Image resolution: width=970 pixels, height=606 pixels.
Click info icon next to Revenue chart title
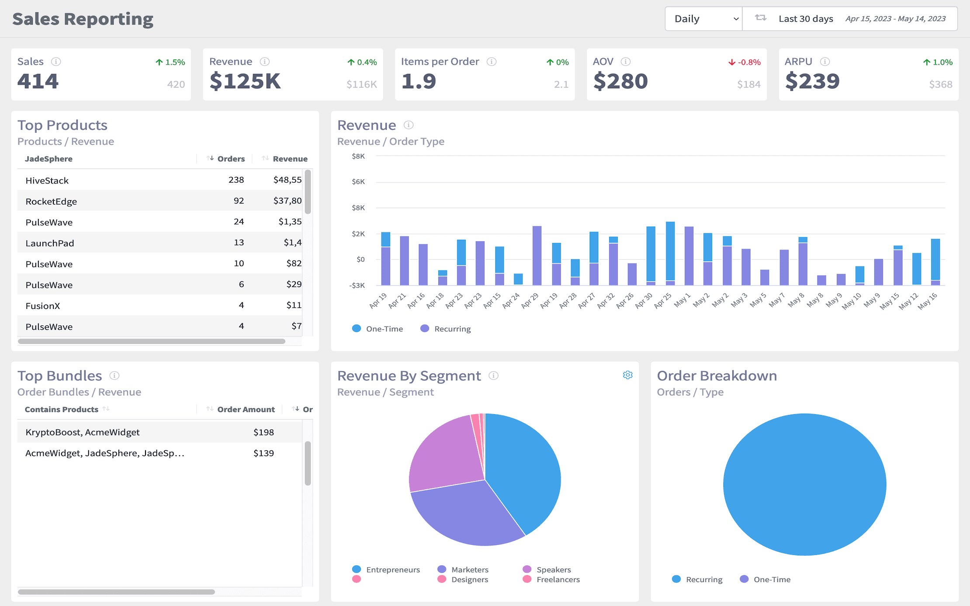coord(409,125)
